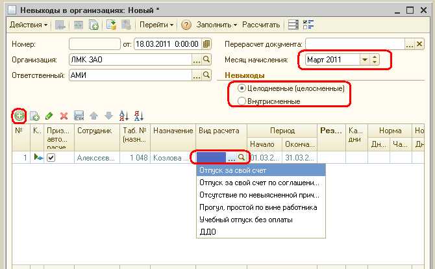Click the checklist icon at top toolbar end
Viewport: 435px width, 269px height.
coord(308,25)
